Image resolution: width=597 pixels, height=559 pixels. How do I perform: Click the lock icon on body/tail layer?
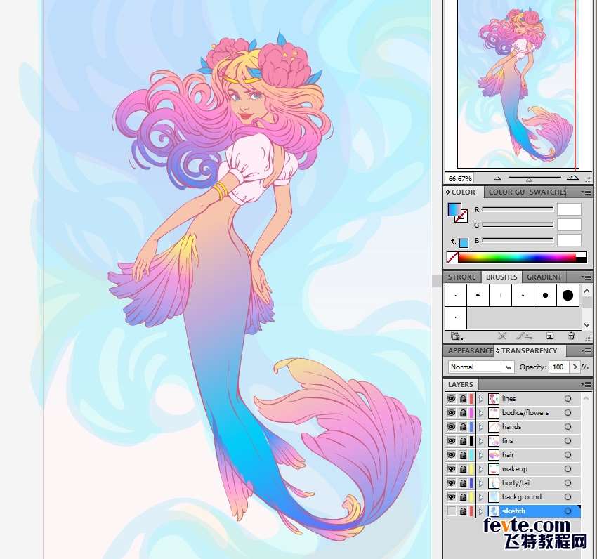click(463, 483)
